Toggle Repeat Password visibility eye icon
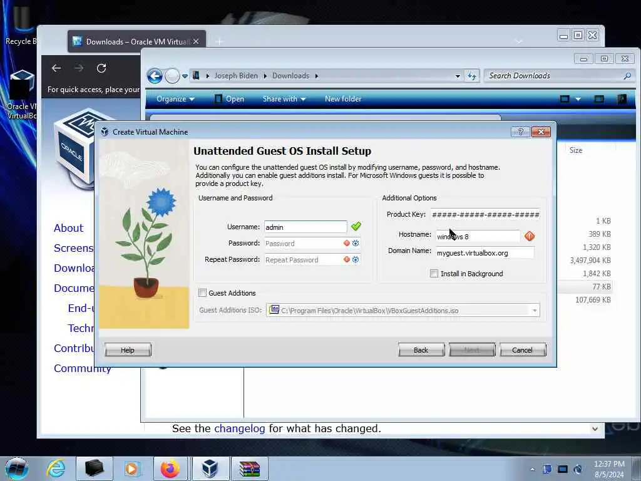 pos(356,259)
